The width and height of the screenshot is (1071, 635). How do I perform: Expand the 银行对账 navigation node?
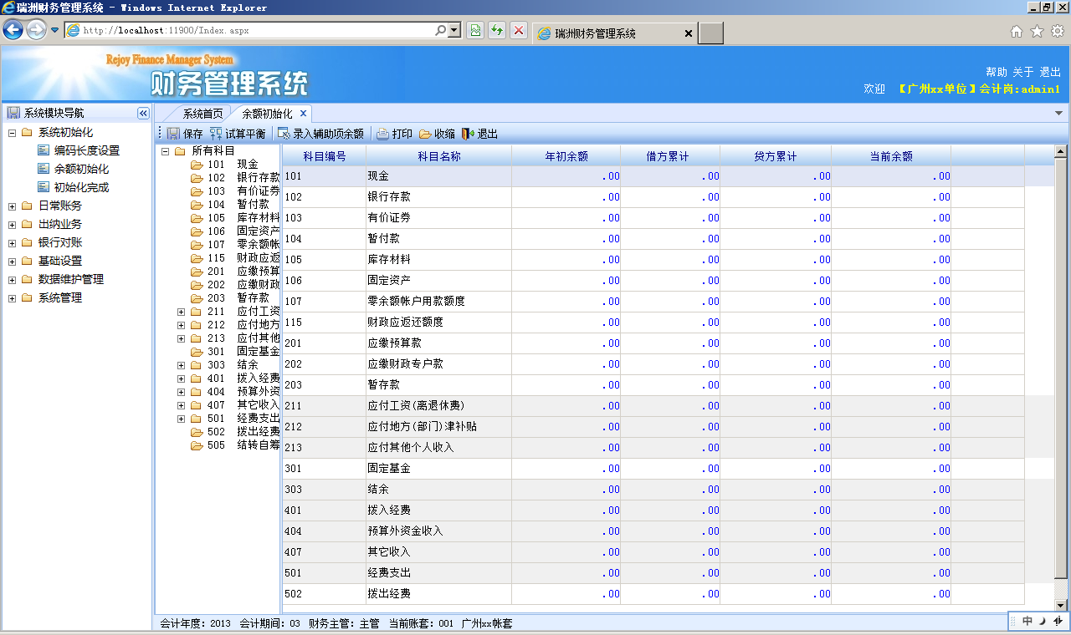pyautogui.click(x=12, y=242)
